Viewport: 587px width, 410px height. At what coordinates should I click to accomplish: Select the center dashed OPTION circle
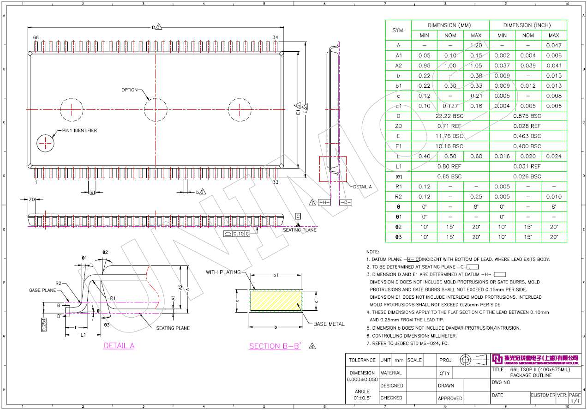pyautogui.click(x=156, y=109)
